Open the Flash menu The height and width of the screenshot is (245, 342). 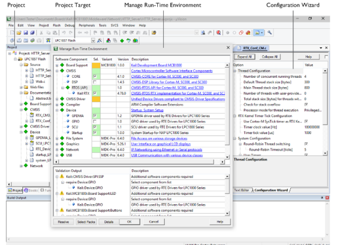pyautogui.click(x=57, y=25)
